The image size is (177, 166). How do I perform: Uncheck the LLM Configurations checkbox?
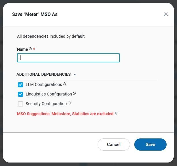21,85
